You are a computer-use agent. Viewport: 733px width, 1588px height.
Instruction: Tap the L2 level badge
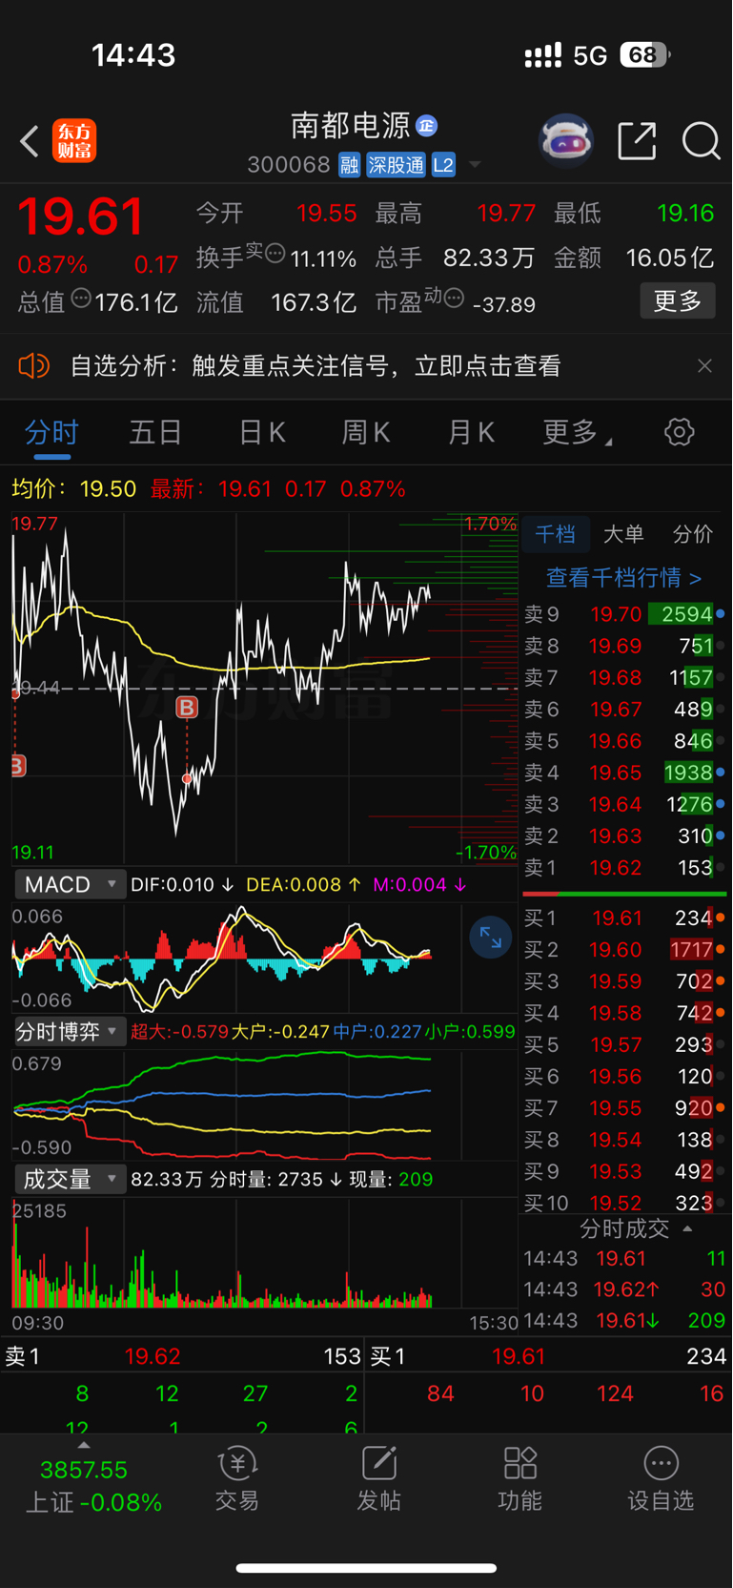coord(443,165)
